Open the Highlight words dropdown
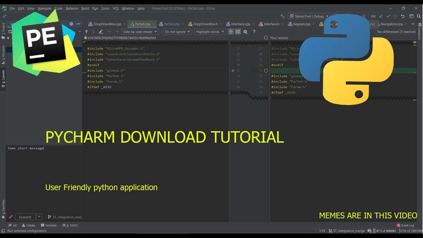This screenshot has width=423, height=238. [x=210, y=32]
